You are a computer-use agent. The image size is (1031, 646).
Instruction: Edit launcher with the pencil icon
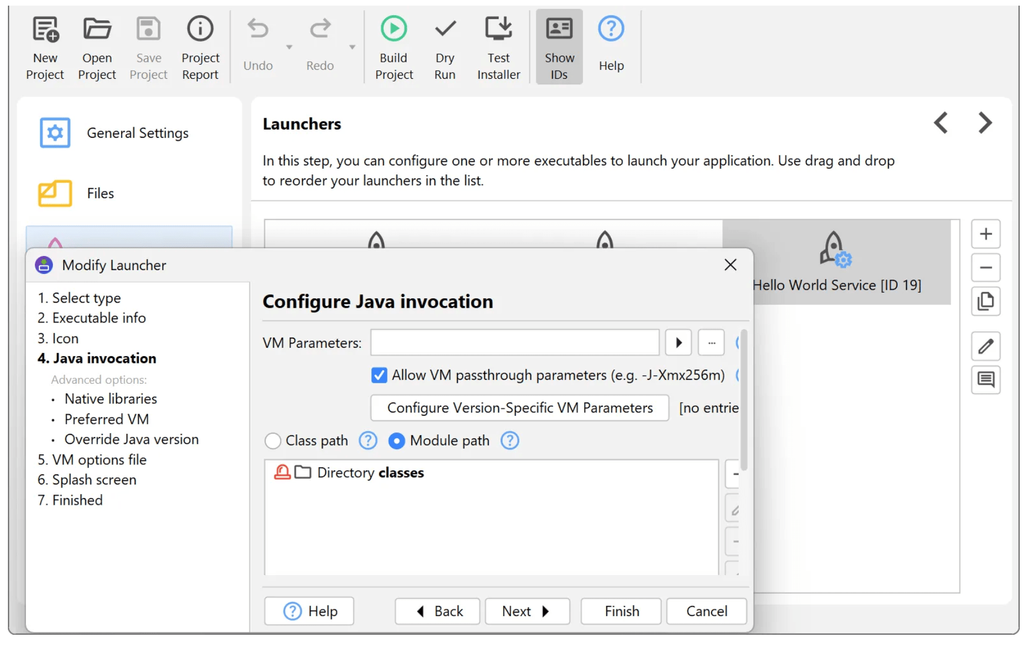click(x=985, y=346)
